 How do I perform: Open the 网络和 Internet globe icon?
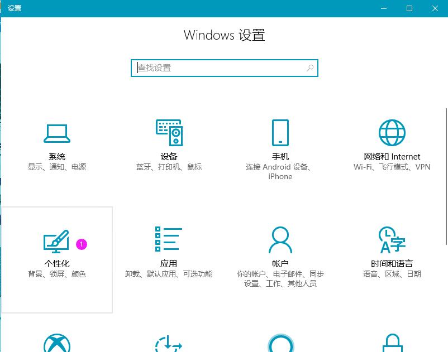tap(392, 133)
